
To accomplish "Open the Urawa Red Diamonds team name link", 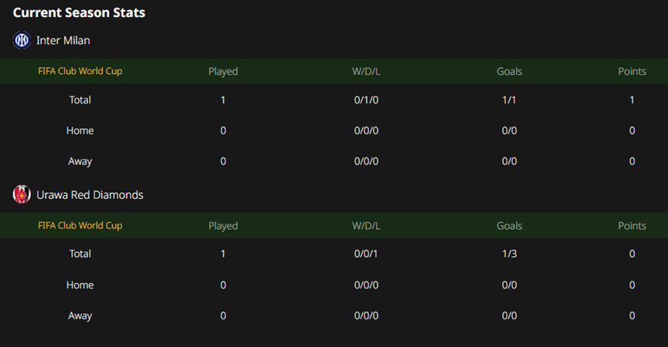I will coord(90,195).
